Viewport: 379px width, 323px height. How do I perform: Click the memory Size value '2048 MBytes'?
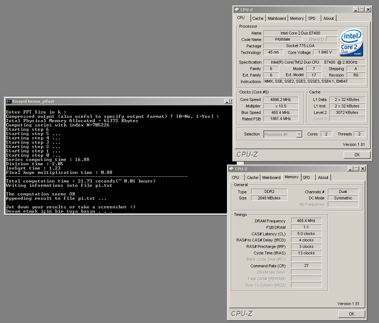coord(269,198)
